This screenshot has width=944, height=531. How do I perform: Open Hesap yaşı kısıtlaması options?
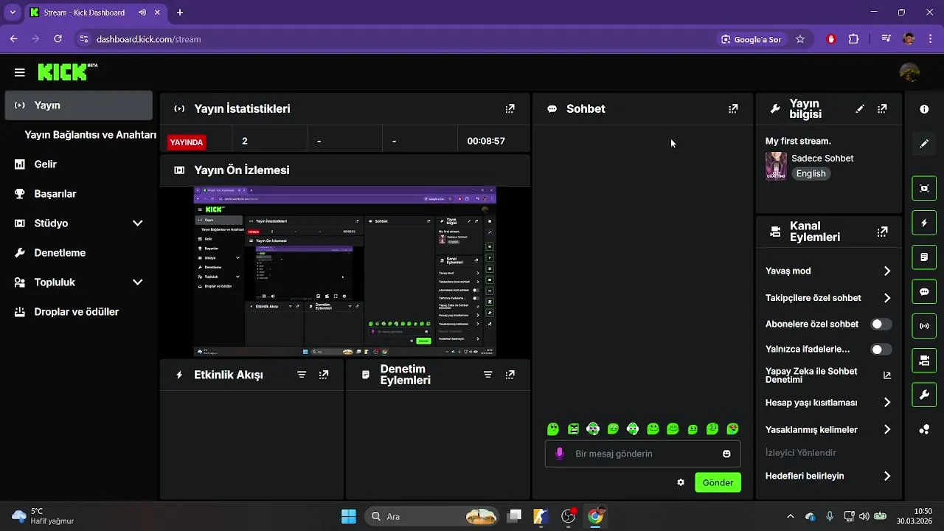(x=829, y=403)
